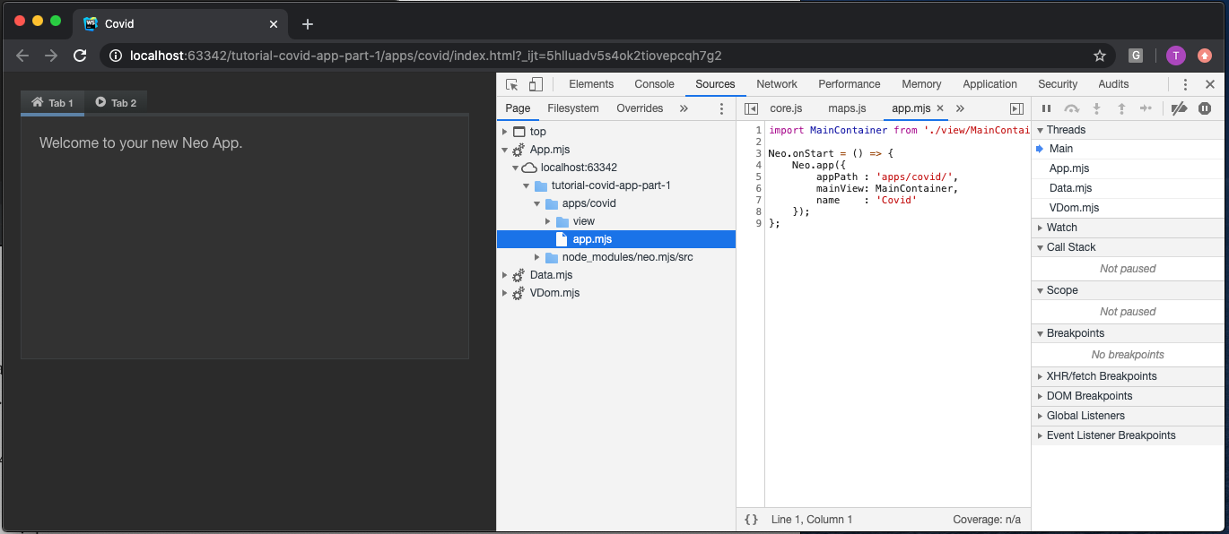Open the DevTools more options menu
The image size is (1229, 534).
tap(1185, 83)
